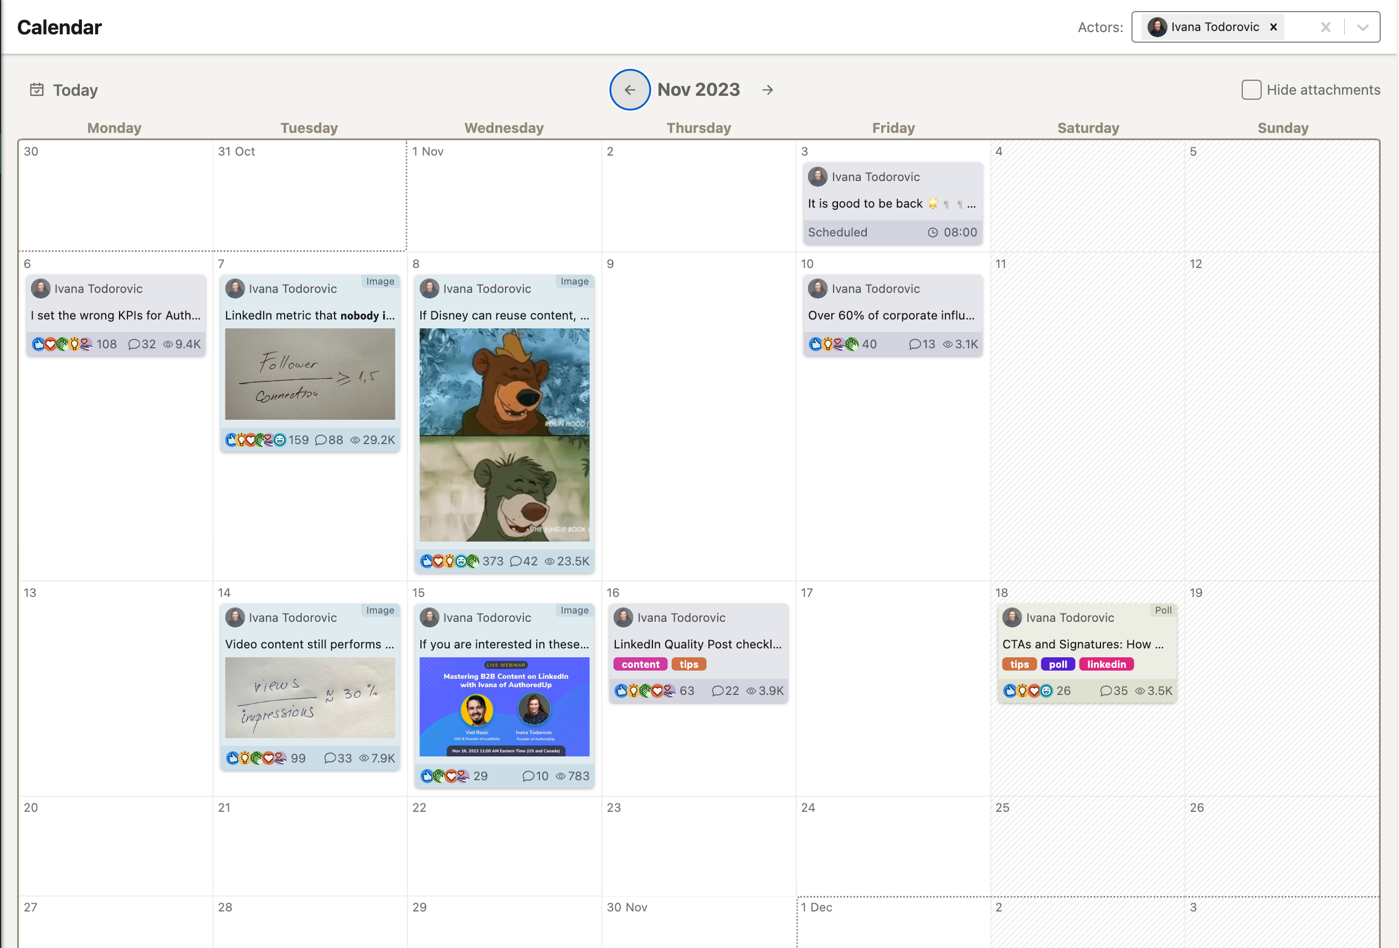Click comments icon showing 42
The image size is (1399, 948).
[515, 561]
